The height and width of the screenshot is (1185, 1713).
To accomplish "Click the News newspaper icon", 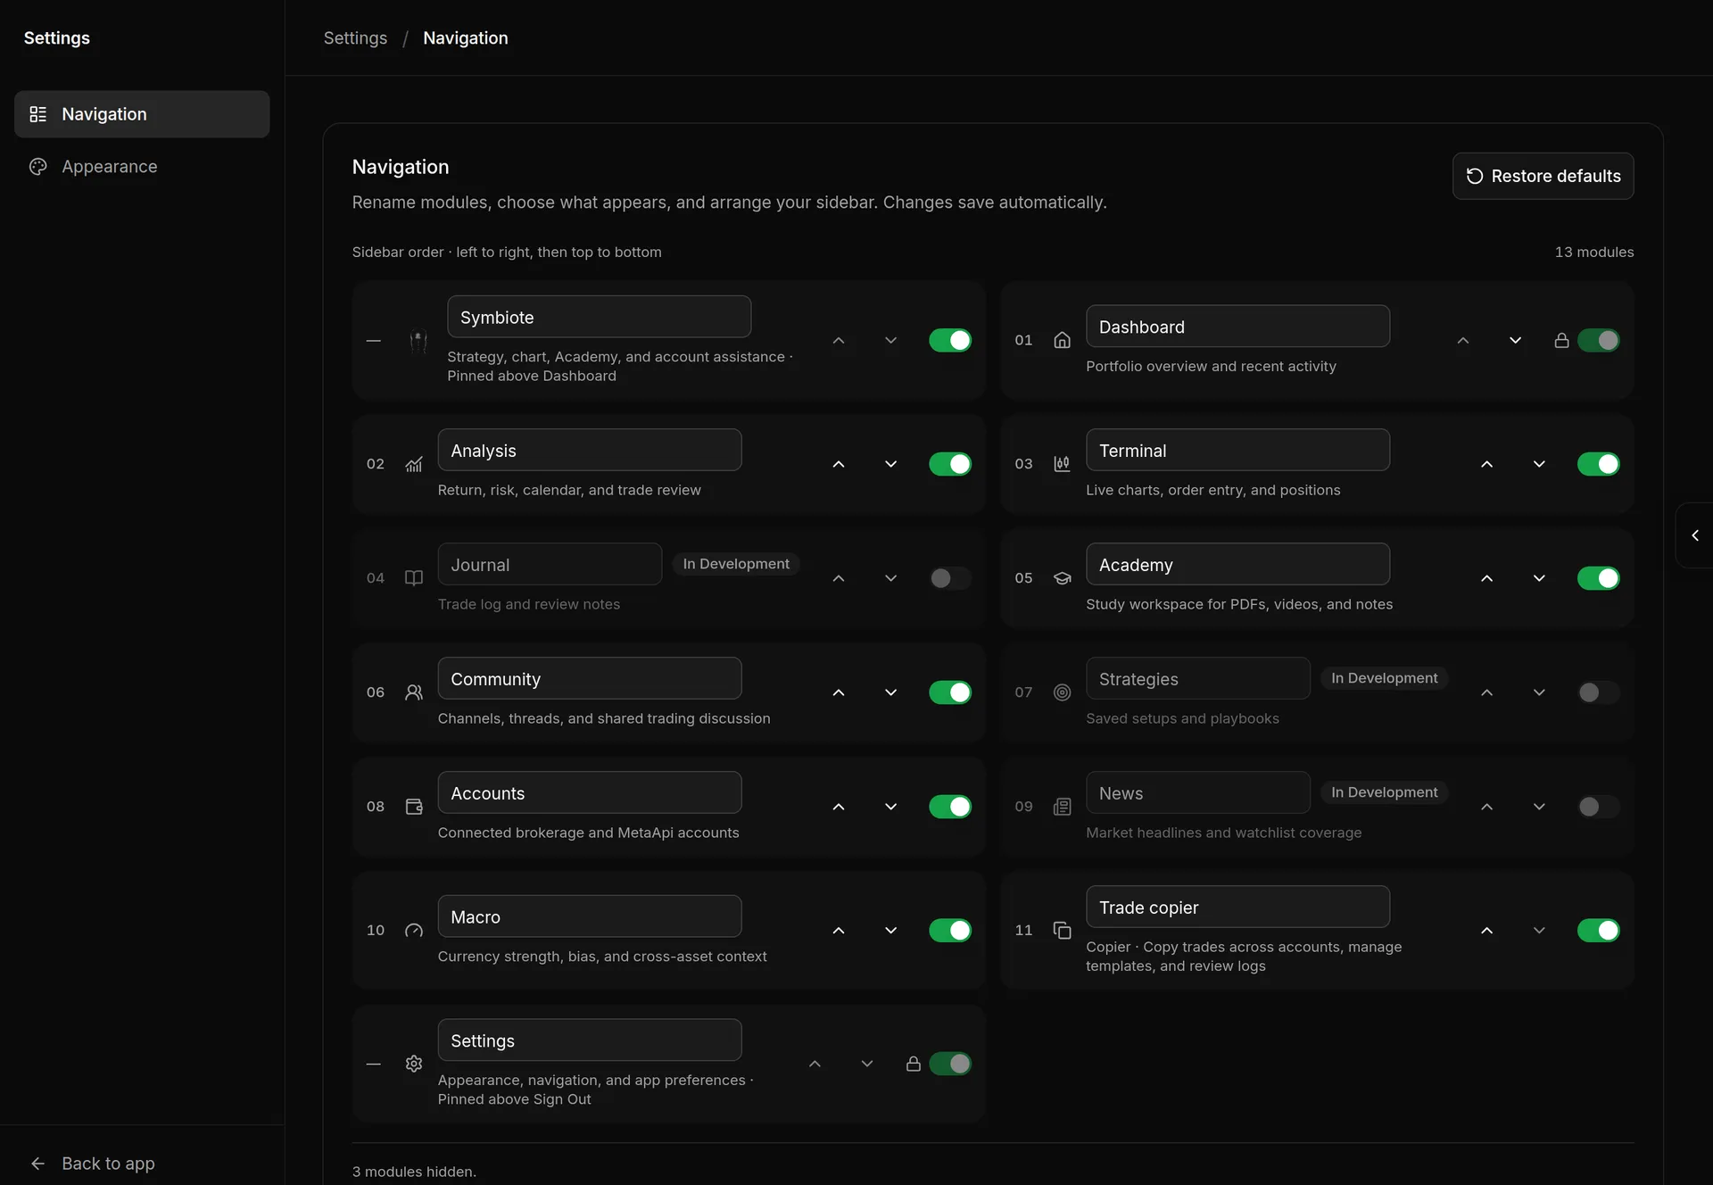I will click(1062, 807).
